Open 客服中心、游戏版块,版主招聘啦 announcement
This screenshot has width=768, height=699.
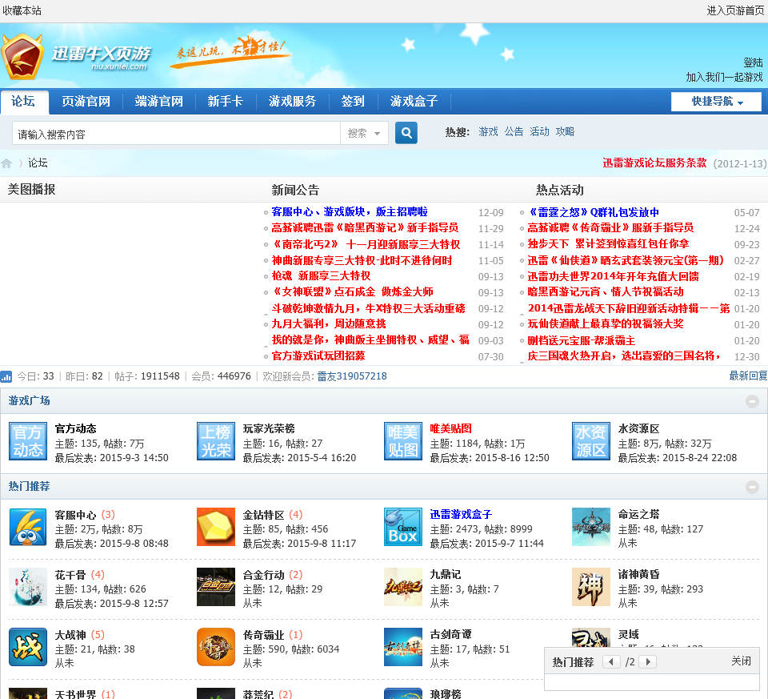coord(350,211)
